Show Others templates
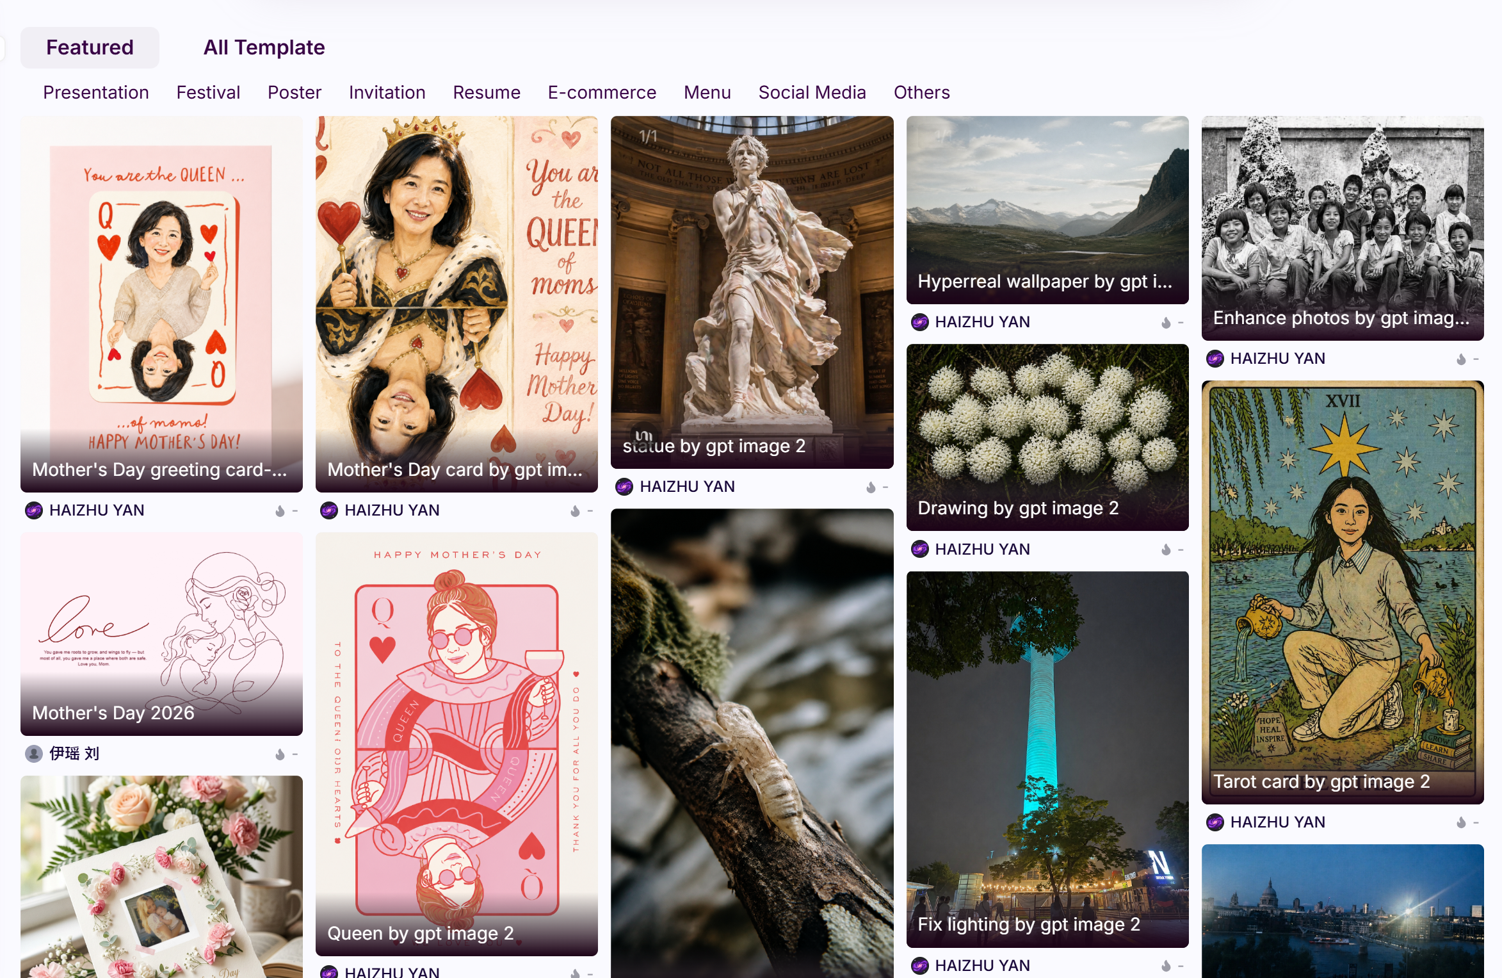 (x=922, y=92)
